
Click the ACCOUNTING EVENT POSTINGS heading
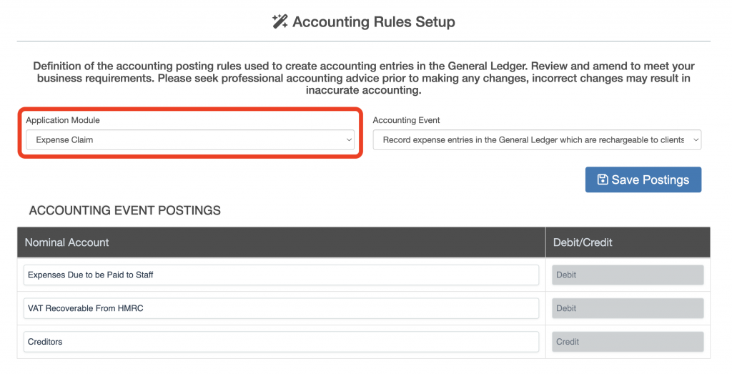(x=125, y=210)
